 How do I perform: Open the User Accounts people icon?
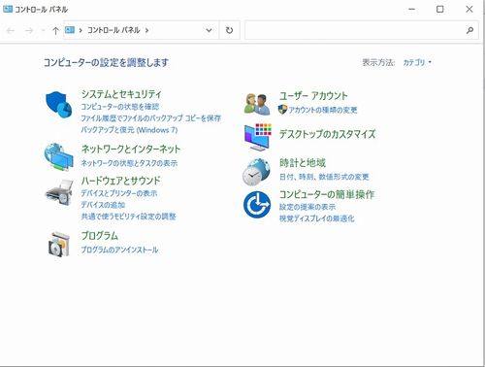click(257, 104)
